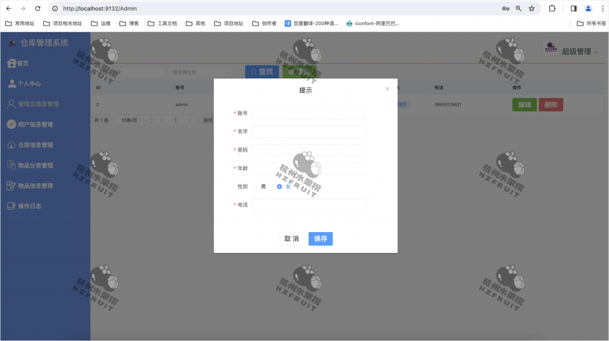This screenshot has width=609, height=341.
Task: Click the browser forward arrow
Action: pos(23,8)
